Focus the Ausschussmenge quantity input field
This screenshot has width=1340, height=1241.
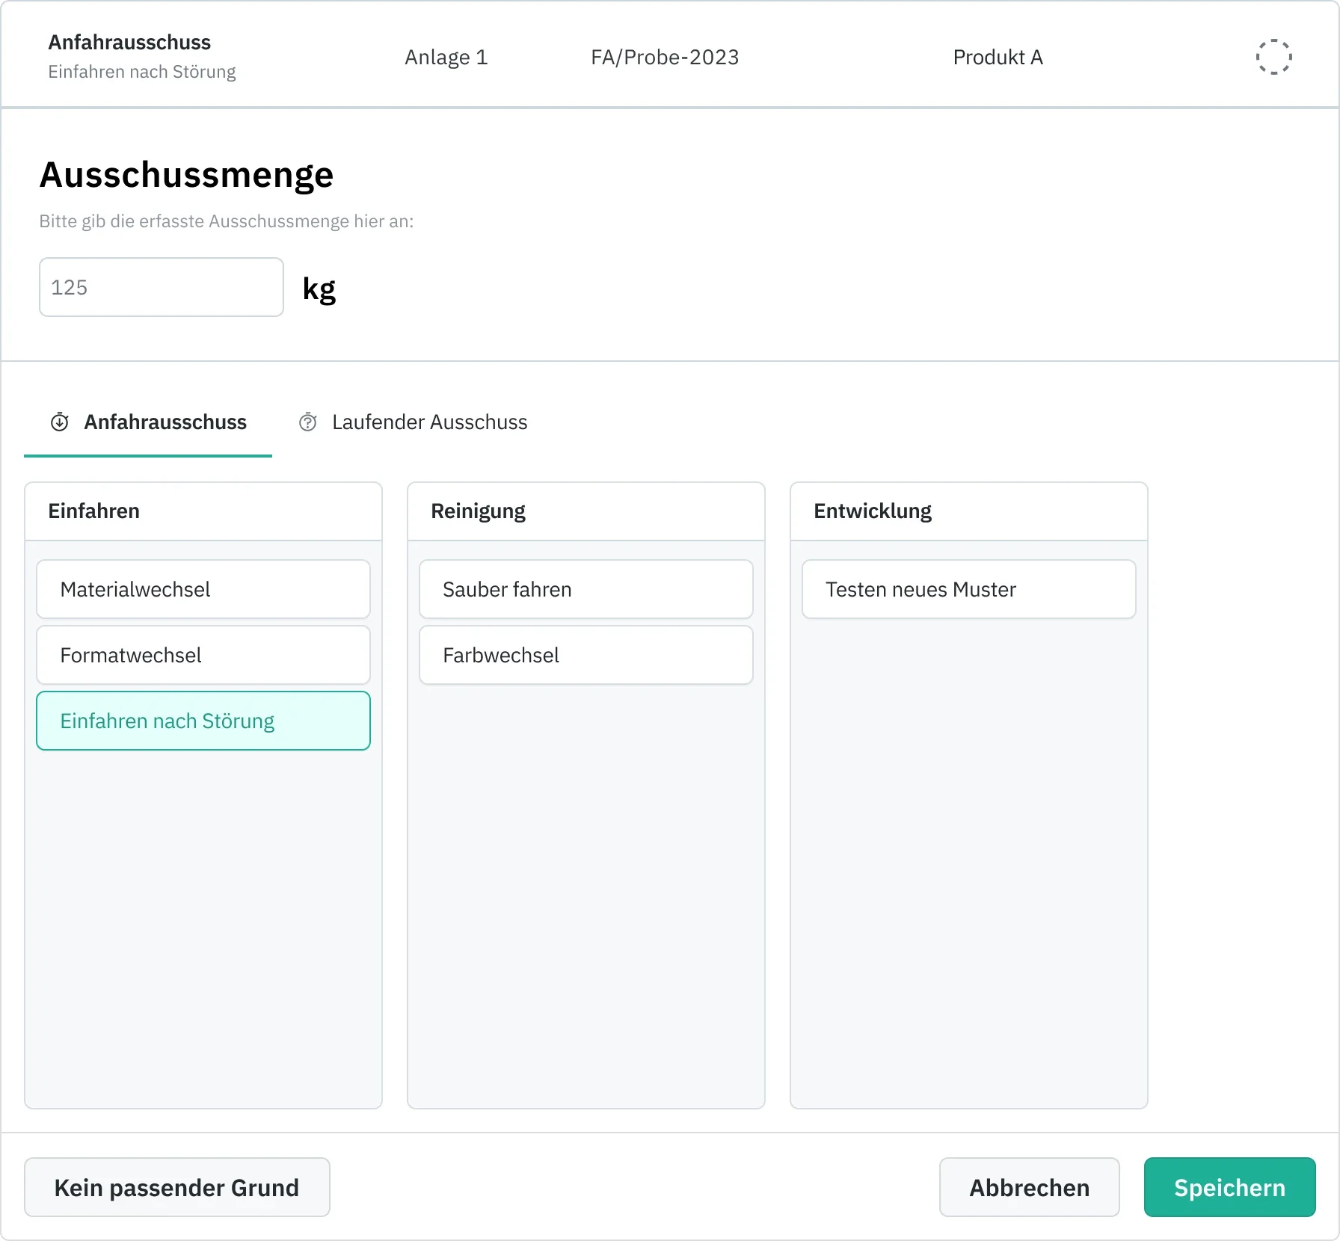pyautogui.click(x=162, y=287)
